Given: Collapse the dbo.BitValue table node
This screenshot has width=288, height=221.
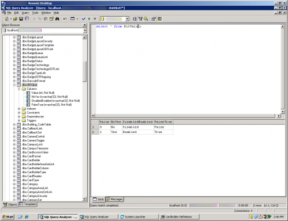Looking at the screenshot, I should point(14,85).
